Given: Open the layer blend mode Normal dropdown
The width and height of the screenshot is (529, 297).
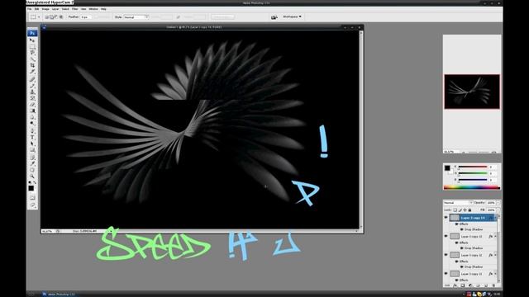Looking at the screenshot, I should pyautogui.click(x=458, y=203).
